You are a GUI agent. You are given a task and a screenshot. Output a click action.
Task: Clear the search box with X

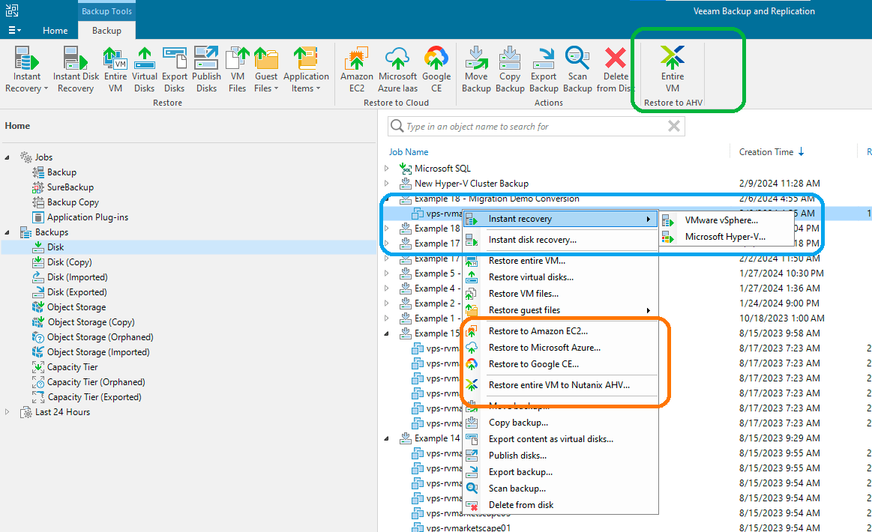(674, 127)
